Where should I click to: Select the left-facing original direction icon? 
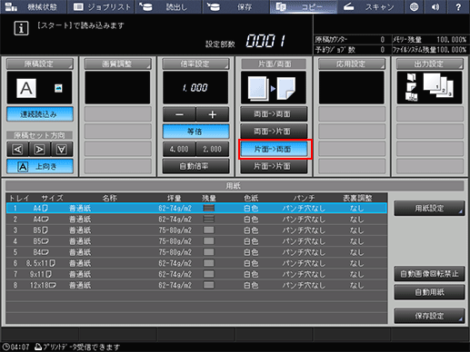17,150
